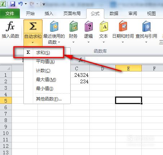Viewport: 163px width, 155px height.
Task: Click the cell containing 234
Action: tap(80, 81)
